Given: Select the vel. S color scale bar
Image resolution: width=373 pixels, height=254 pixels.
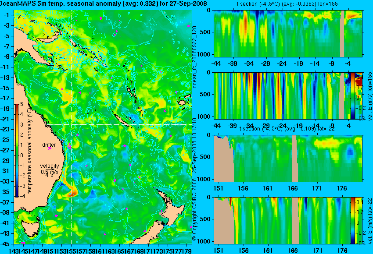Looking at the screenshot, I should (x=352, y=221).
